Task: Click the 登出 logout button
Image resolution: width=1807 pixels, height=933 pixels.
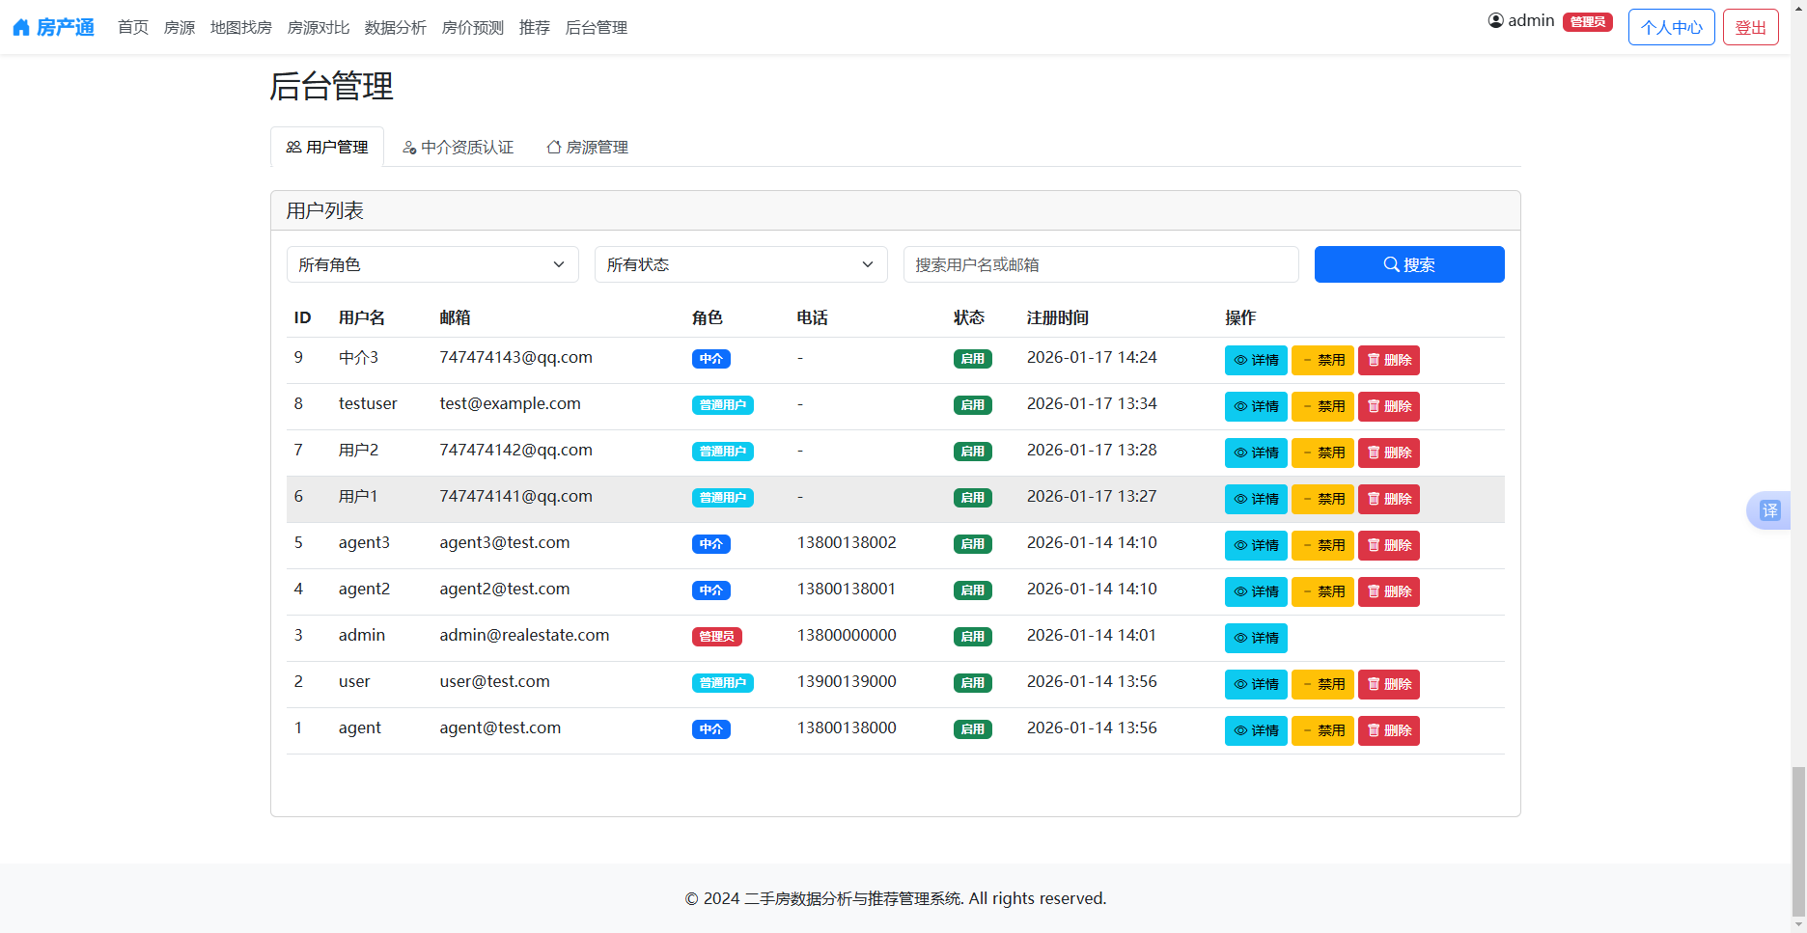Action: click(1751, 27)
